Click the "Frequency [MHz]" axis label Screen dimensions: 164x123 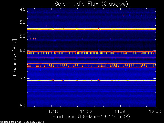click(15, 57)
